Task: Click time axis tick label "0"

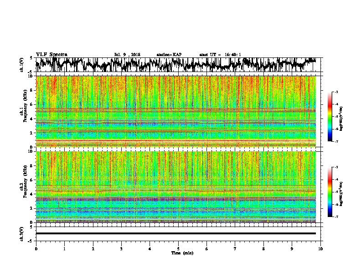Action: tap(36, 249)
